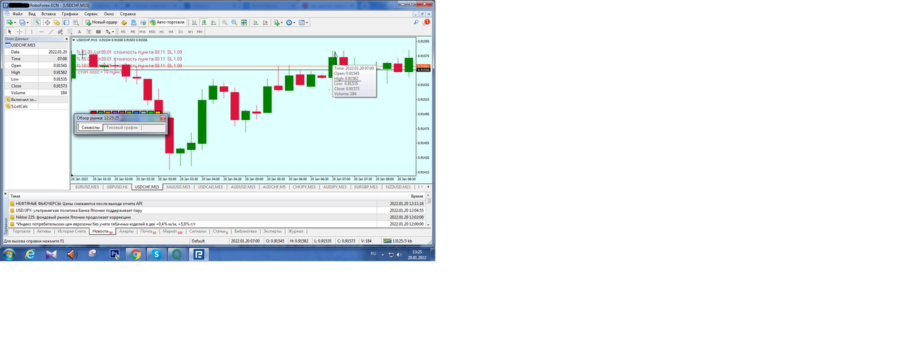The image size is (912, 355).
Task: Open the Журнал terminal tab
Action: [x=296, y=231]
